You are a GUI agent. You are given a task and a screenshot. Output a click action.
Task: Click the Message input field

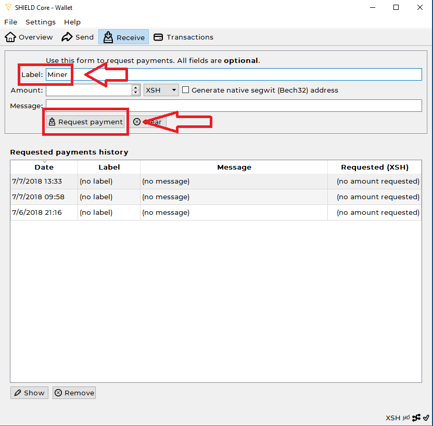tap(234, 106)
